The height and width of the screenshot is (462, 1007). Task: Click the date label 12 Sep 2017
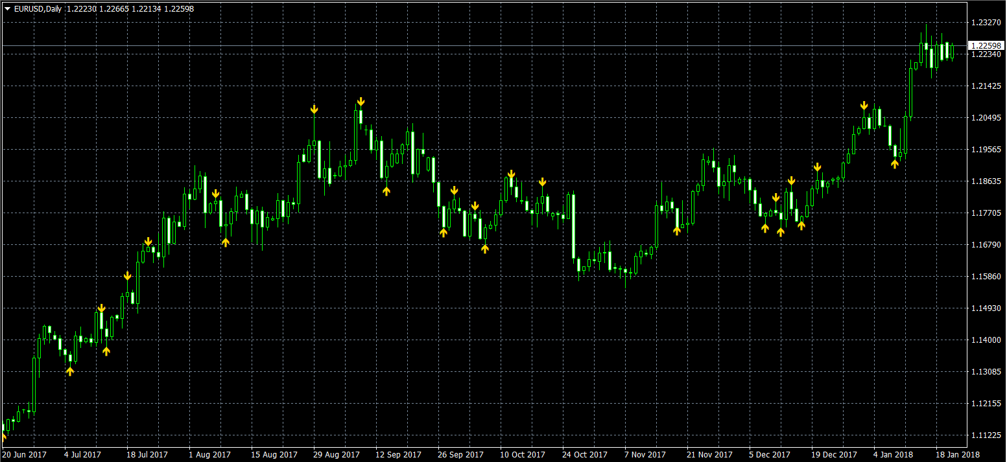tap(399, 455)
